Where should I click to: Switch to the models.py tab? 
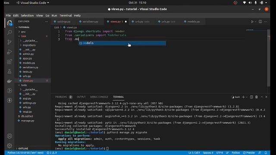[193, 22]
